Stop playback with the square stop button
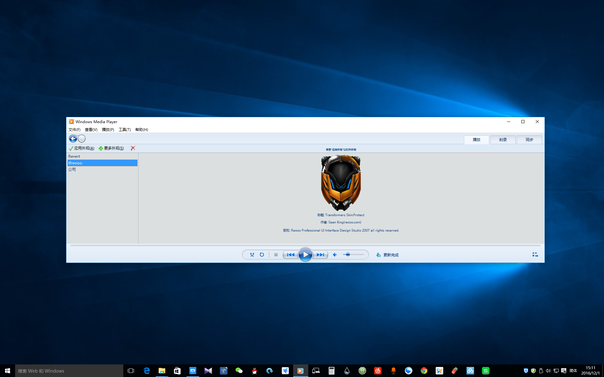The height and width of the screenshot is (377, 604). 276,255
